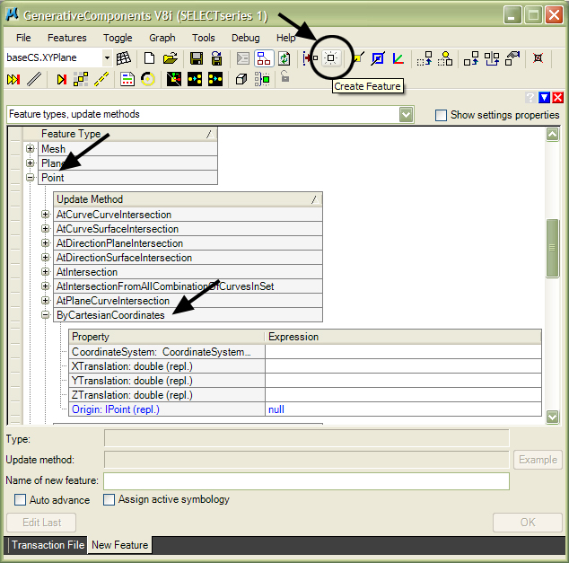
Task: Click the green update graph refresh icon
Action: point(284,58)
